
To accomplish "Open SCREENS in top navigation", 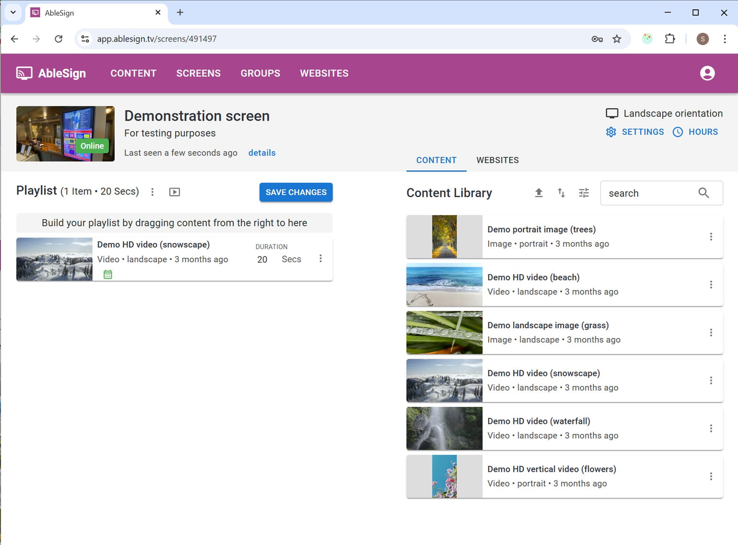I will [x=198, y=73].
